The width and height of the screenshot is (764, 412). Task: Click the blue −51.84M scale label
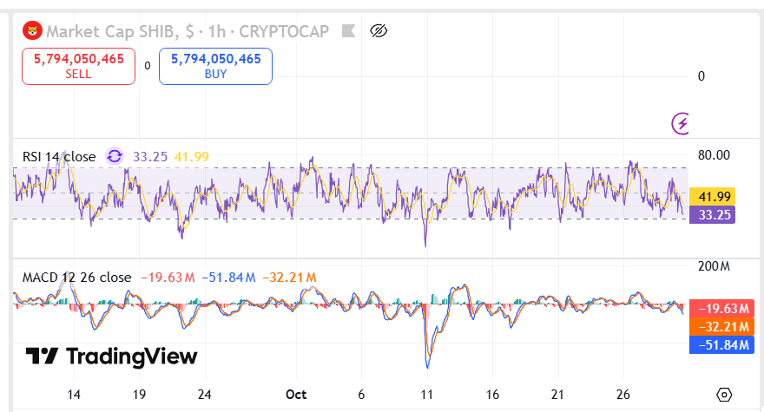(721, 345)
